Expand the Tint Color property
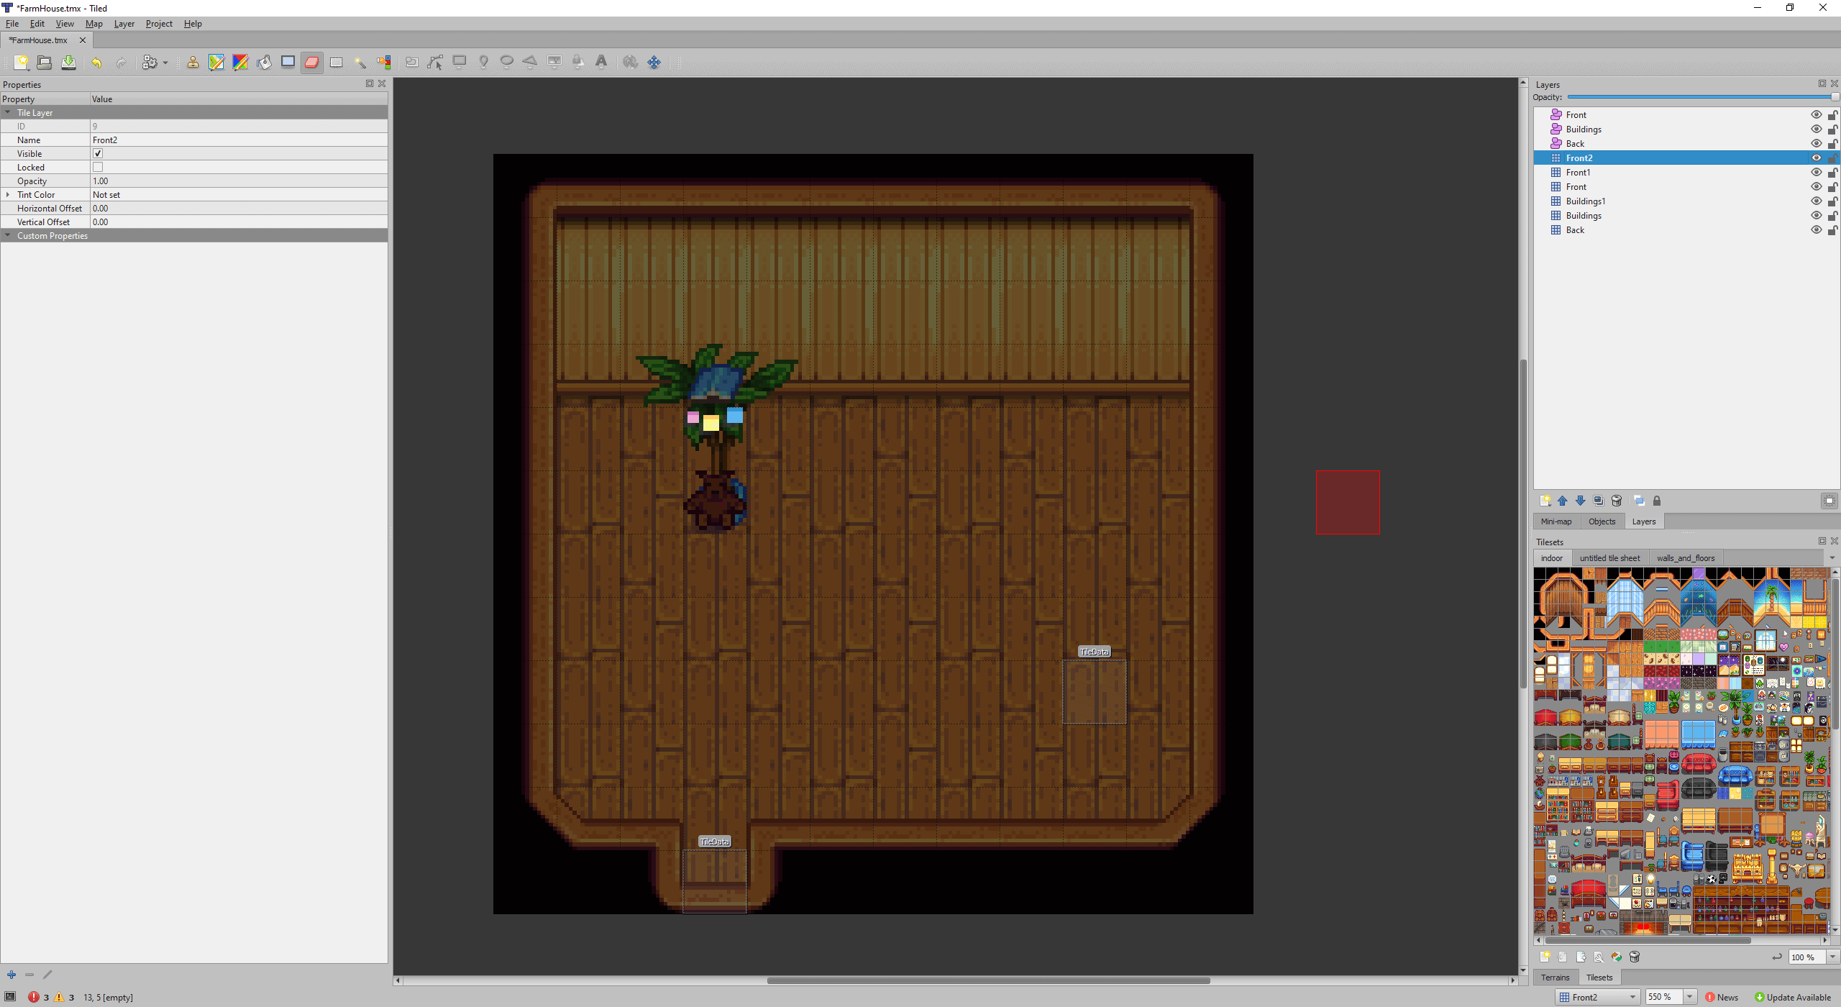The width and height of the screenshot is (1841, 1007). [x=8, y=195]
